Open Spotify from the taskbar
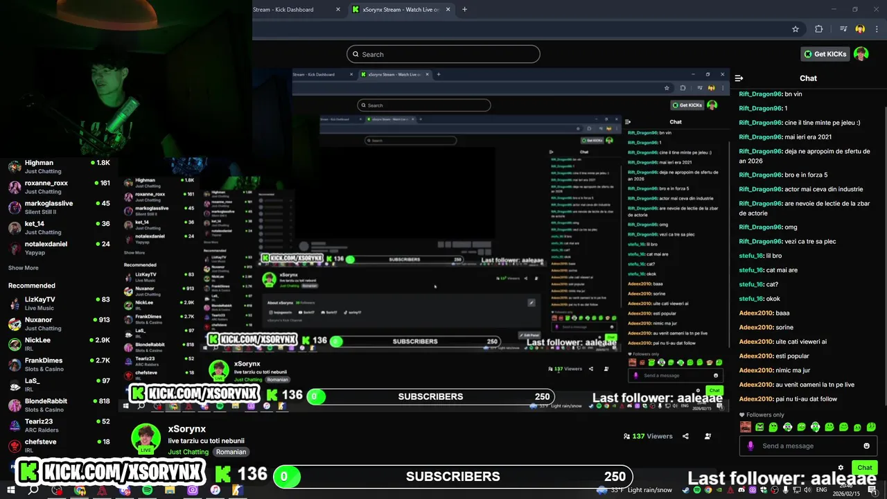Viewport: 887px width, 499px height. [147, 490]
